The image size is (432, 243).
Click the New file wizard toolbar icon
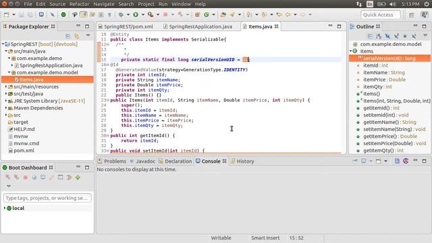tap(6, 15)
